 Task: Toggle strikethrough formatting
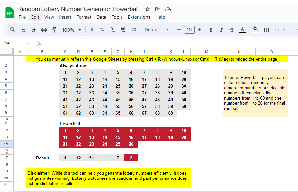232,30
